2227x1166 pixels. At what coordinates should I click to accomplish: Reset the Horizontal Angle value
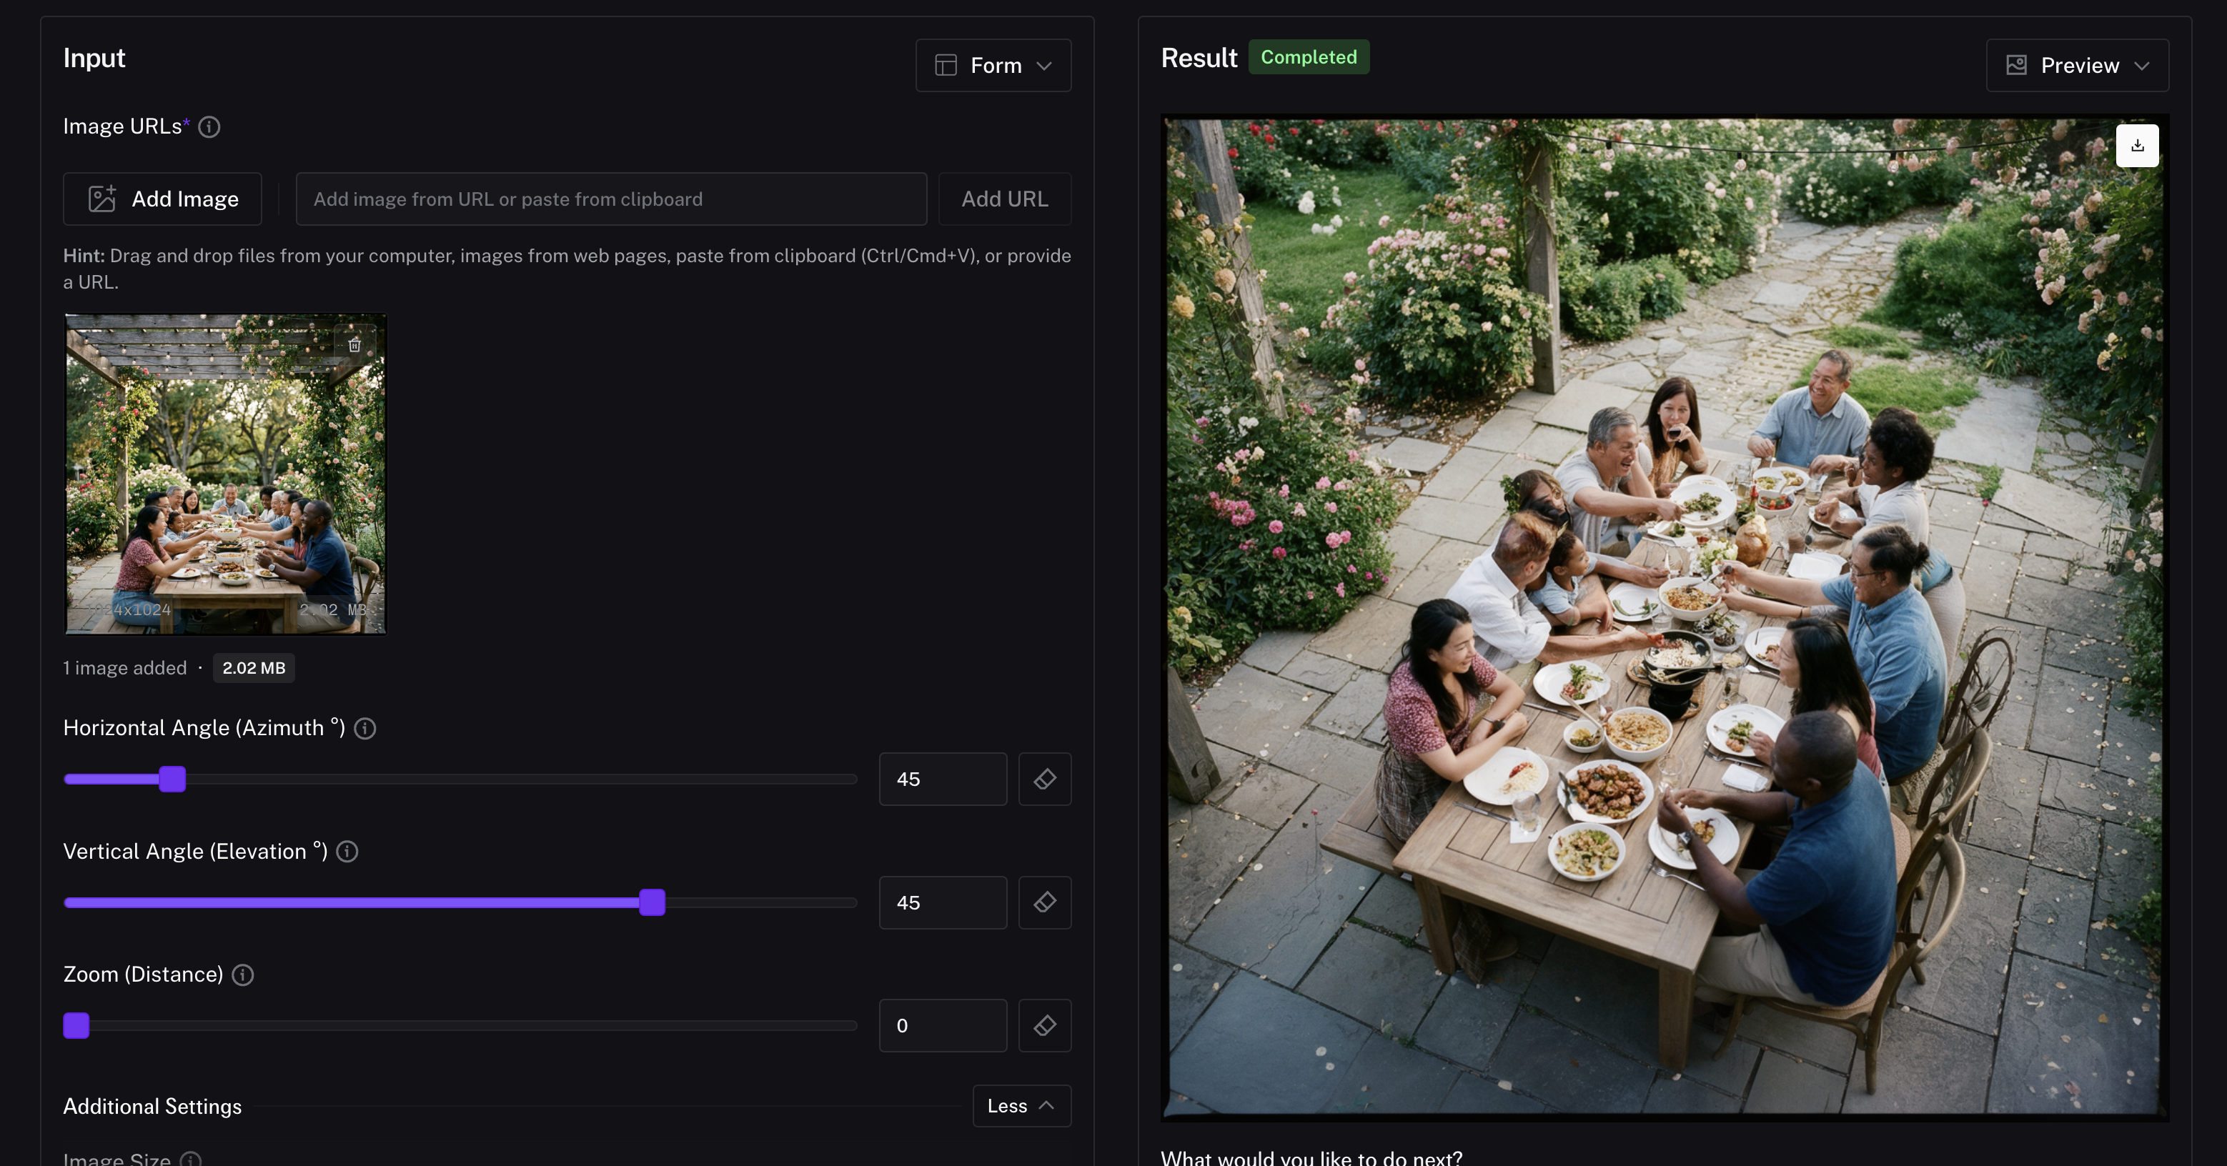(x=1044, y=779)
